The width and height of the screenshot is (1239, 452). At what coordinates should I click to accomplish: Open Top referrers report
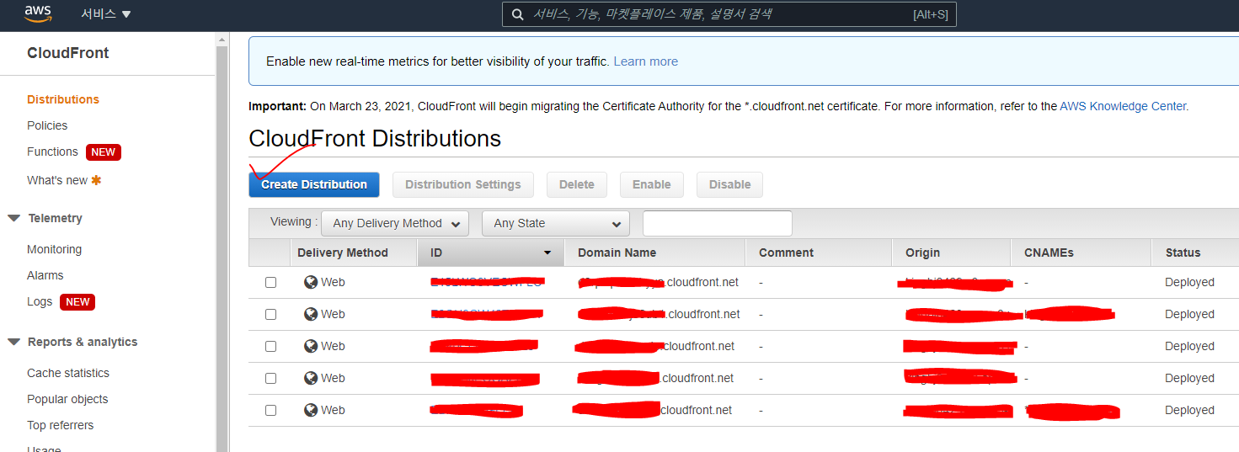point(61,425)
